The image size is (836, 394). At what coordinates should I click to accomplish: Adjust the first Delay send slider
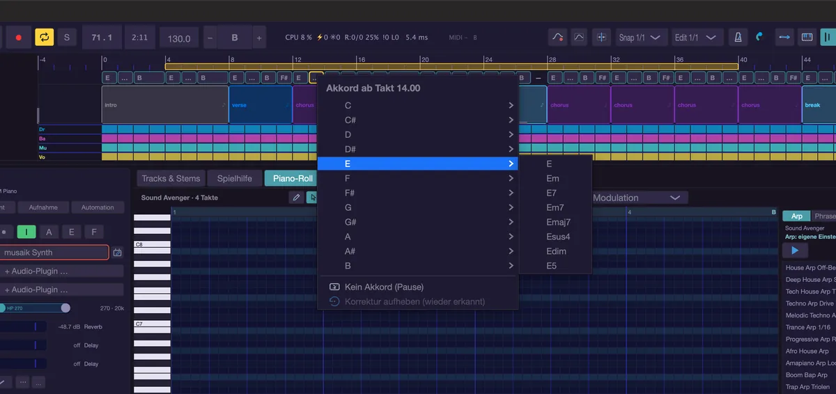point(23,345)
